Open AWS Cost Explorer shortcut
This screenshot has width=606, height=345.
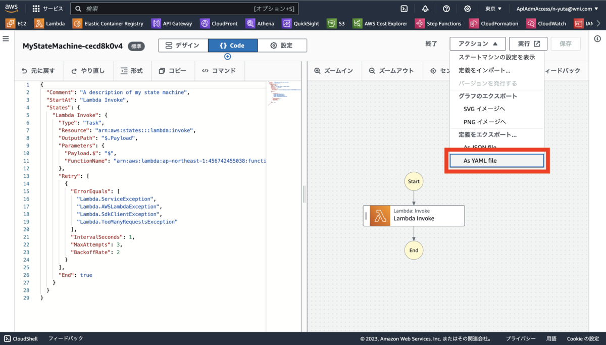[380, 23]
